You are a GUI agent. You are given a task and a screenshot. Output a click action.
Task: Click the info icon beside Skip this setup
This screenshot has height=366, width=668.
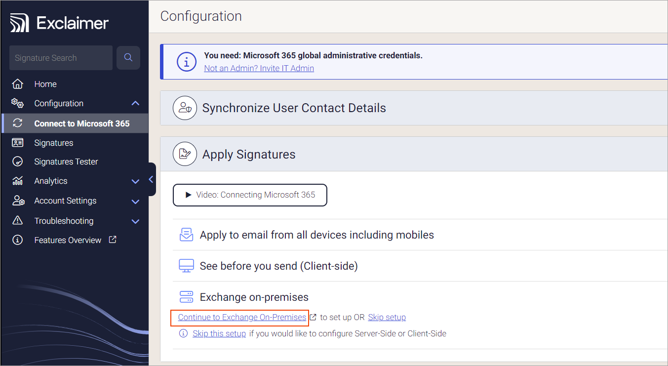click(x=183, y=333)
